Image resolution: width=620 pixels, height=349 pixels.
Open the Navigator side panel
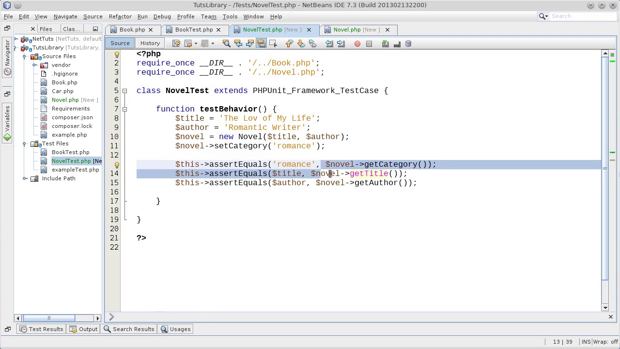pos(7,57)
